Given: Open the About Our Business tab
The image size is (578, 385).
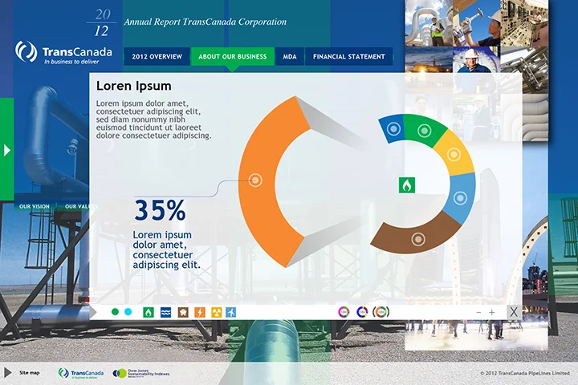Looking at the screenshot, I should click(x=233, y=56).
